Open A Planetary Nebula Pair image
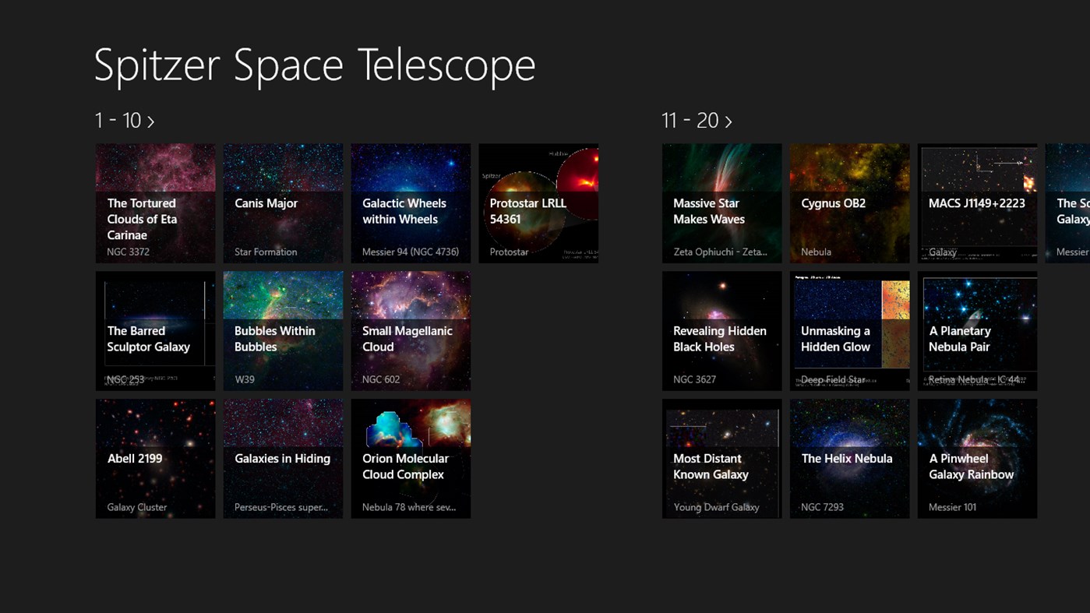Screen dimensions: 1090x613 pyautogui.click(x=977, y=330)
